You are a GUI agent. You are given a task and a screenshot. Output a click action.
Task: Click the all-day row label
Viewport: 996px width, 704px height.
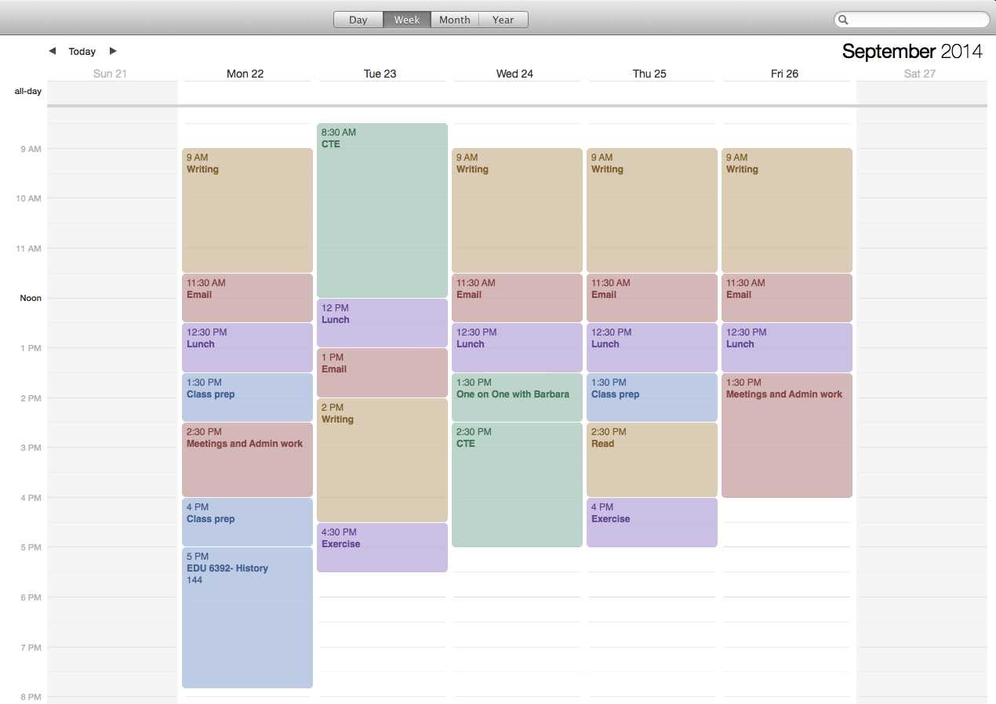28,92
